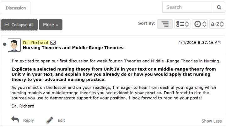Switch to the Discussion tab
The width and height of the screenshot is (226, 127).
pyautogui.click(x=16, y=8)
